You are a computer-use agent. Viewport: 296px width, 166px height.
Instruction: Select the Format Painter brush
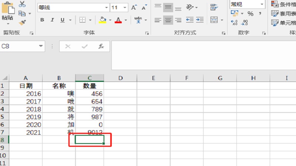(22, 23)
